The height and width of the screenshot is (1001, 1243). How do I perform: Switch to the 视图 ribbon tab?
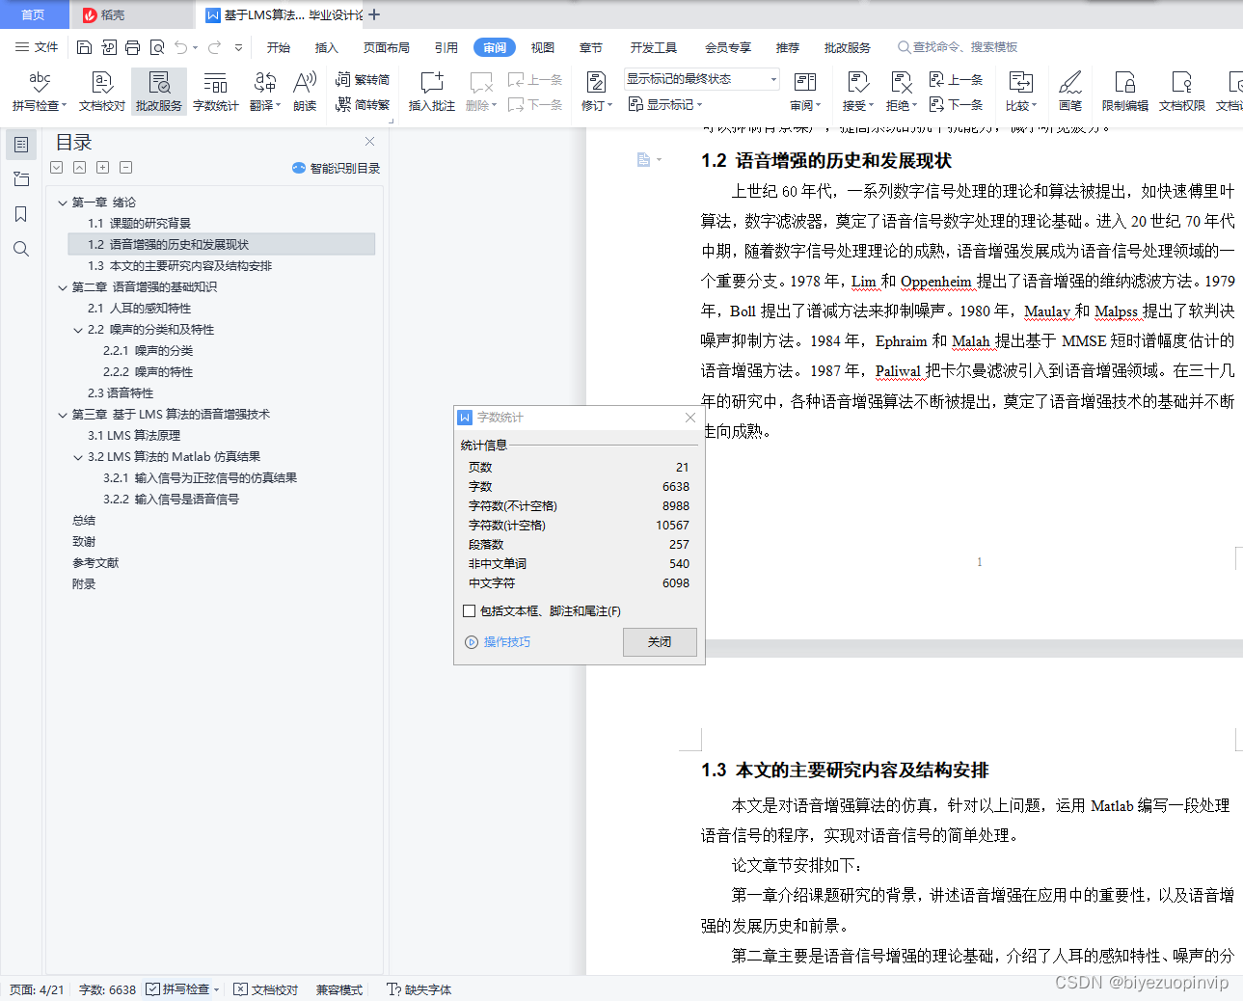[x=542, y=46]
